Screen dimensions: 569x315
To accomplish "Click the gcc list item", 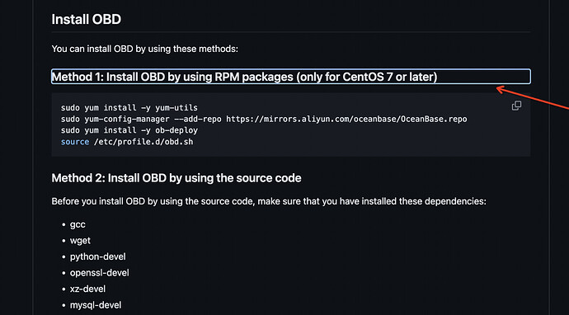I will tap(78, 224).
